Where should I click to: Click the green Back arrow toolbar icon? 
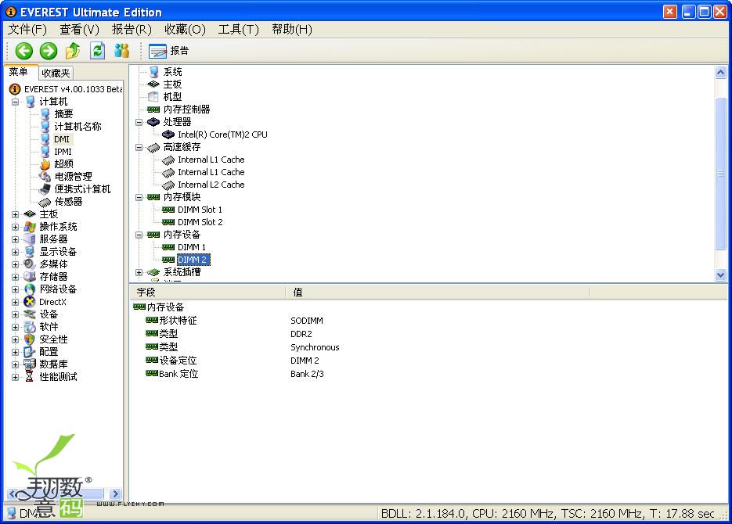pos(24,51)
